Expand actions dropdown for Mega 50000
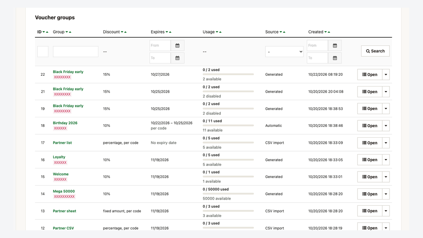 pos(386,194)
